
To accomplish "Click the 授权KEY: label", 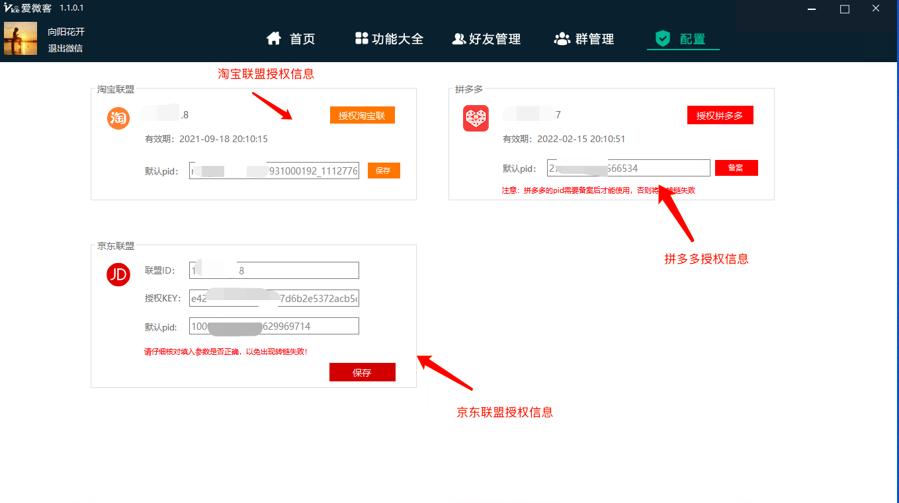I will pyautogui.click(x=163, y=298).
